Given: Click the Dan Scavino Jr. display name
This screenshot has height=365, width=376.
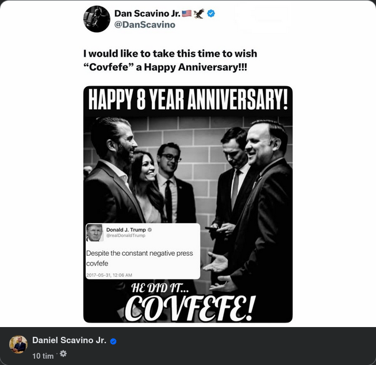Looking at the screenshot, I should pos(146,13).
